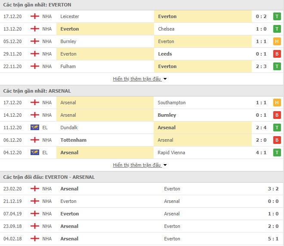Image resolution: width=284 pixels, height=246 pixels.
Task: Click the orange H badge for Arsenal–Southampton
Action: [277, 103]
